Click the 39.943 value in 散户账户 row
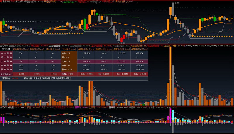This screenshot has width=234, height=134. [x=104, y=69]
